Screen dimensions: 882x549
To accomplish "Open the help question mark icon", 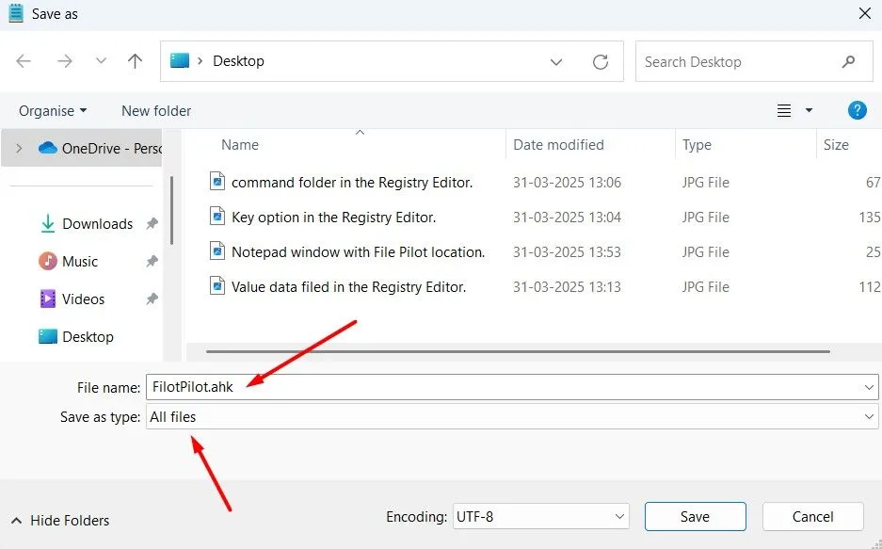I will click(x=857, y=110).
